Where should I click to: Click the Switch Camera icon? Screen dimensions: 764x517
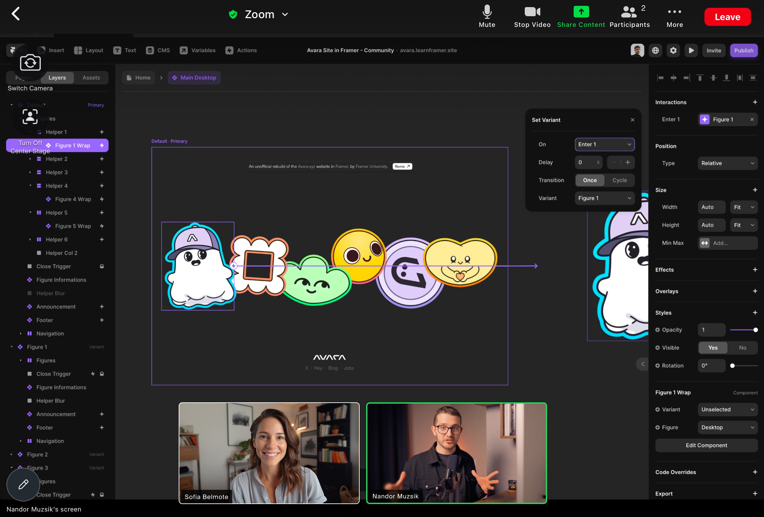pyautogui.click(x=30, y=63)
